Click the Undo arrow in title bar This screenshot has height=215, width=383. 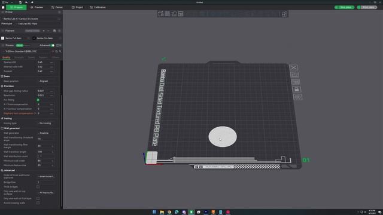pyautogui.click(x=26, y=2)
